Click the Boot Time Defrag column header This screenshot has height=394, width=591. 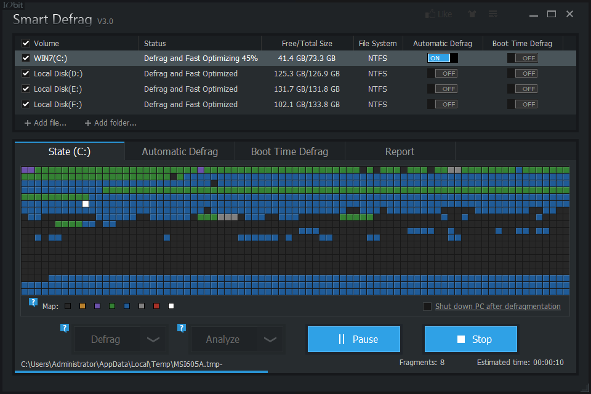(x=523, y=43)
